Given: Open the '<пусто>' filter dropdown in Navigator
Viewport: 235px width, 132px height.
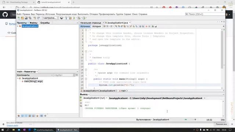Looking at the screenshot, I should click(x=65, y=75).
